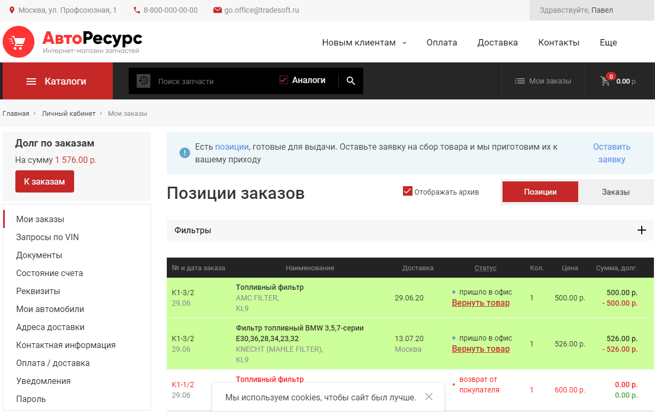Uncheck the Аналоги checkbox in search bar
The height and width of the screenshot is (412, 655).
tap(283, 80)
